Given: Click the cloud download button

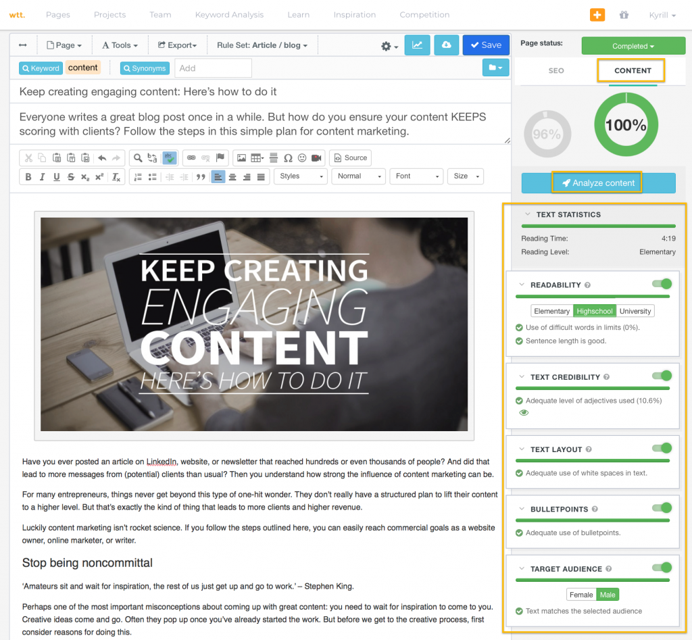Looking at the screenshot, I should pos(446,45).
